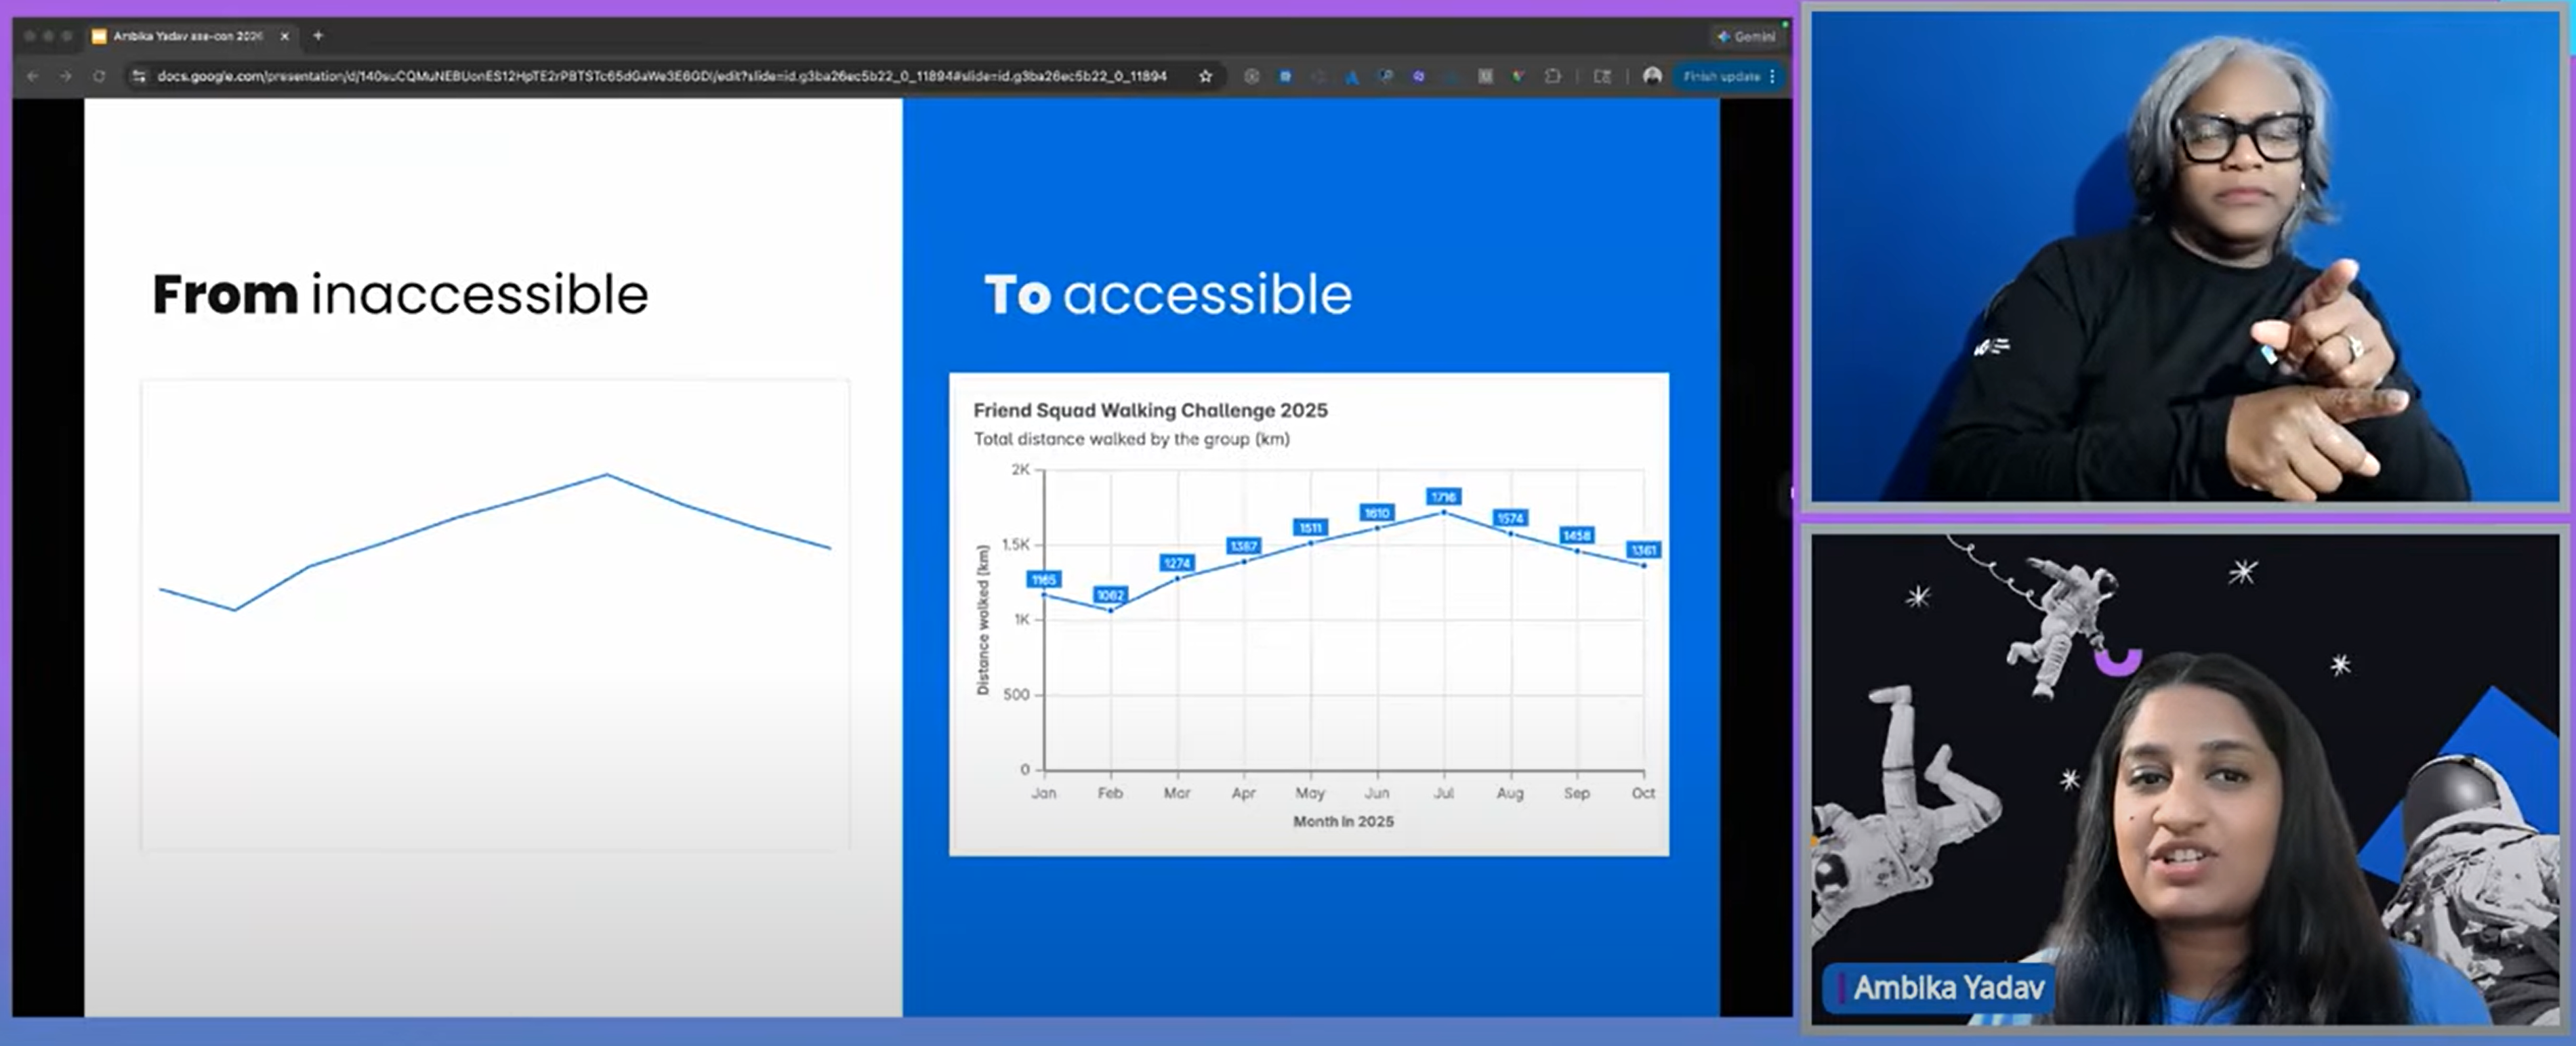The width and height of the screenshot is (2576, 1046).
Task: Click the URL address bar
Action: click(x=660, y=76)
